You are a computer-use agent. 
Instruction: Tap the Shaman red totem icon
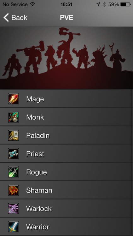point(13,190)
